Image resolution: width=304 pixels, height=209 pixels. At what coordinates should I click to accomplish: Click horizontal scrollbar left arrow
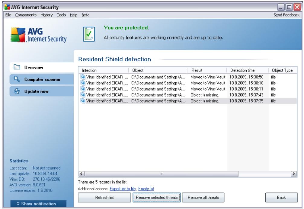(82, 174)
